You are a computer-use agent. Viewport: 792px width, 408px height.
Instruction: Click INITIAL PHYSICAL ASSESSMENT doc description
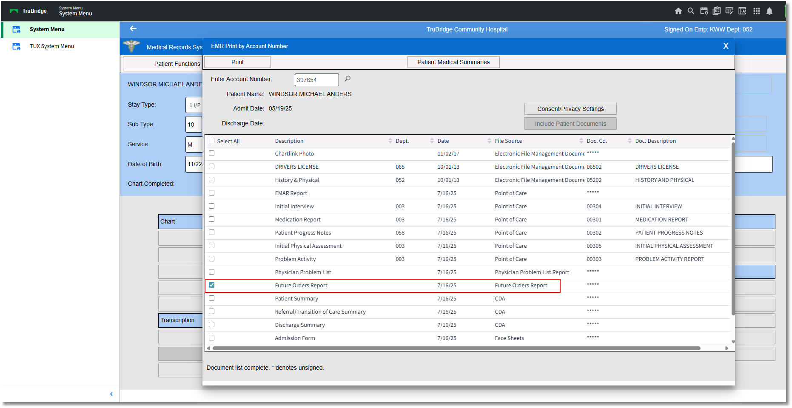[x=674, y=246]
